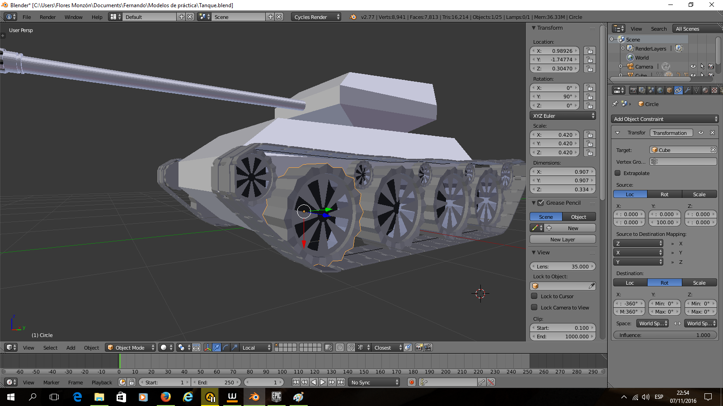Select the Material sphere tab in Properties
Screen dimensions: 723x406
(x=705, y=90)
